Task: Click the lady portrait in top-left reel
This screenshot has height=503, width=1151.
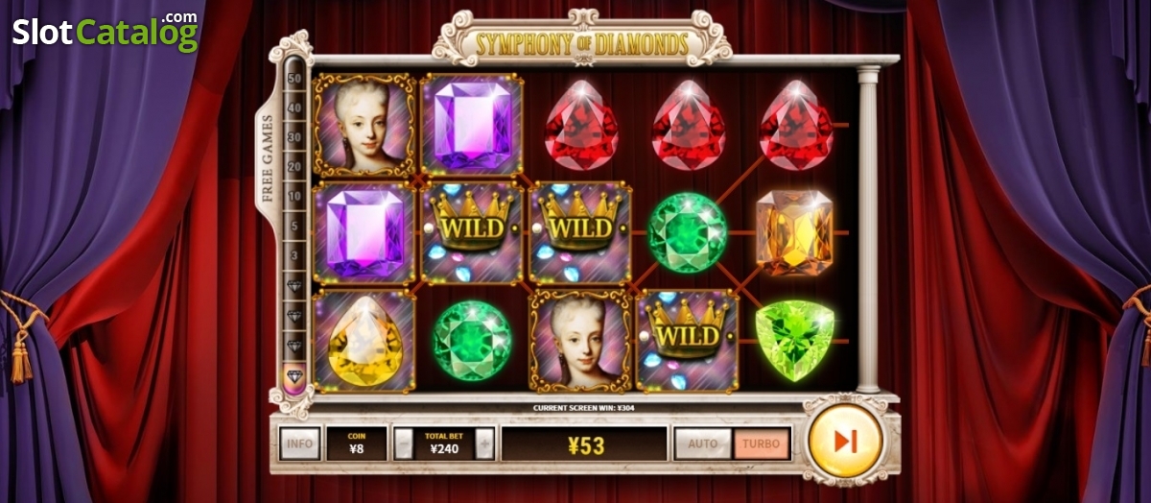Action: pyautogui.click(x=364, y=125)
